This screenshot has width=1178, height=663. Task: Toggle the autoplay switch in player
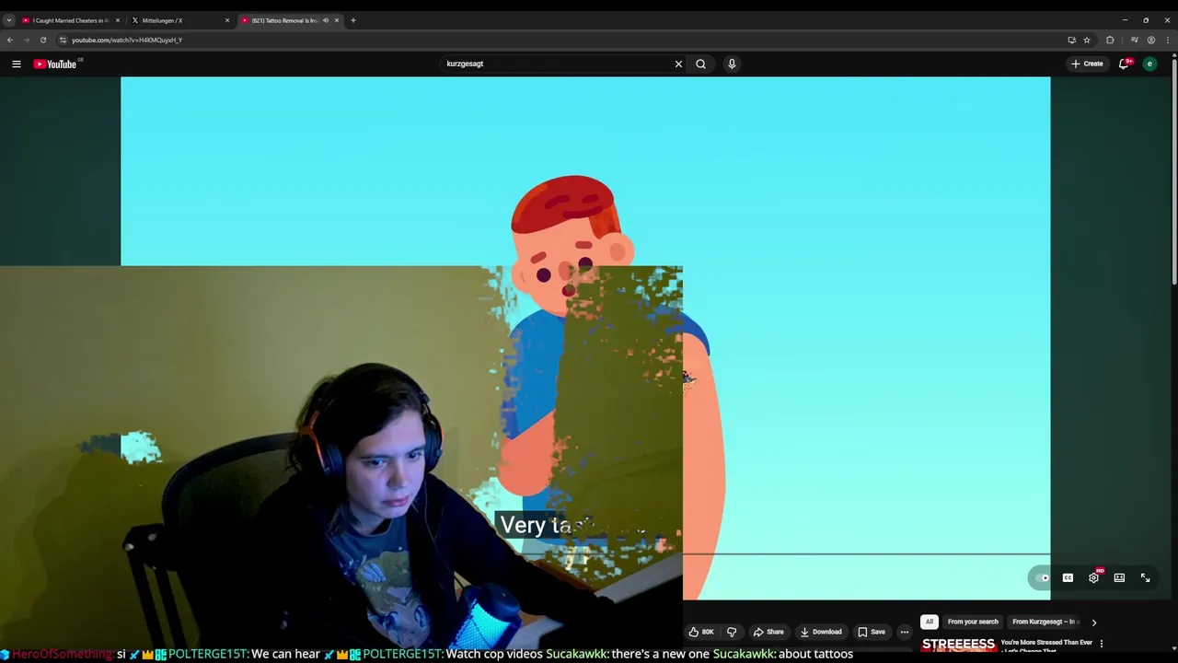point(1042,578)
